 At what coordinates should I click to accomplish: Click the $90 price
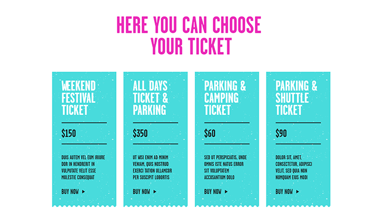[281, 133]
